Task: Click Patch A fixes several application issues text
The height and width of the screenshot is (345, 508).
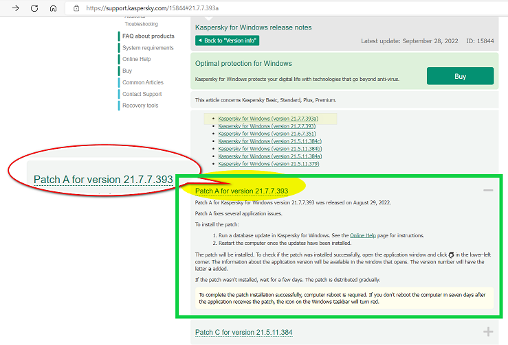Action: coord(239,213)
